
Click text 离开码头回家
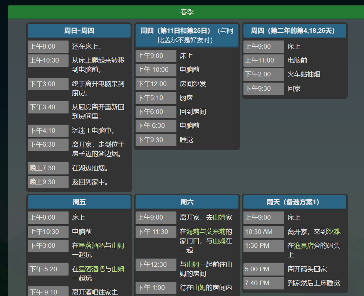(307, 269)
